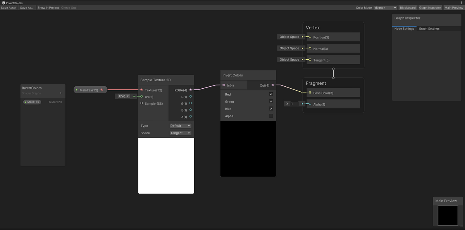The image size is (465, 230).
Task: Click the Tangent(3) input port
Action: point(310,60)
